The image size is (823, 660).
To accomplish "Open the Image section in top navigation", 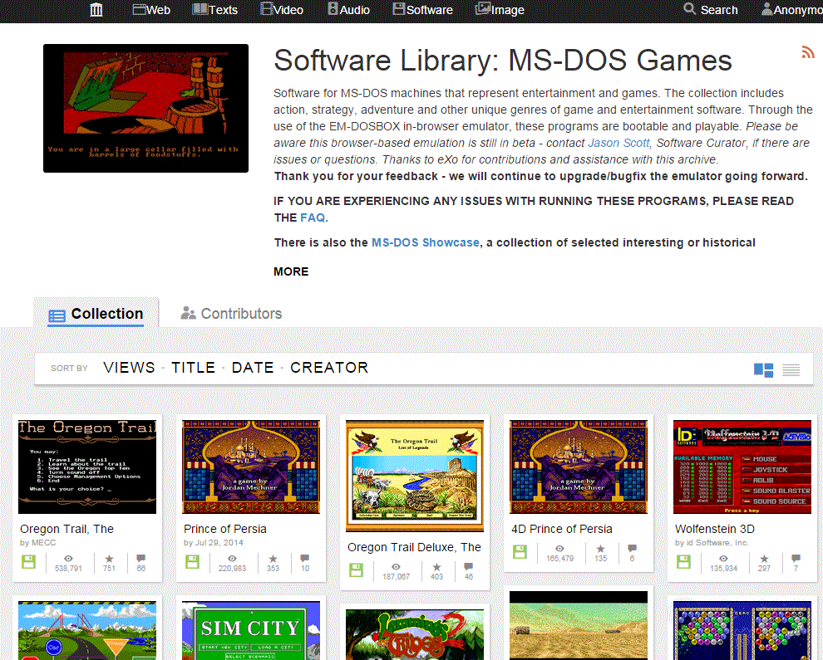I will (500, 9).
